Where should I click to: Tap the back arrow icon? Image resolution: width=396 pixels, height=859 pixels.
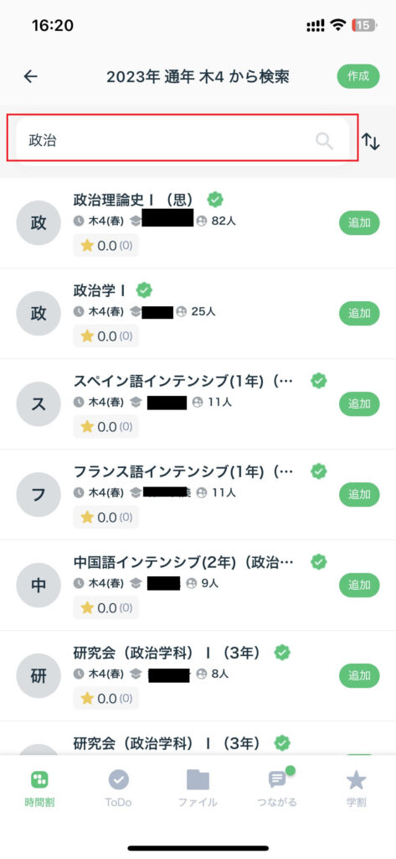pos(31,76)
